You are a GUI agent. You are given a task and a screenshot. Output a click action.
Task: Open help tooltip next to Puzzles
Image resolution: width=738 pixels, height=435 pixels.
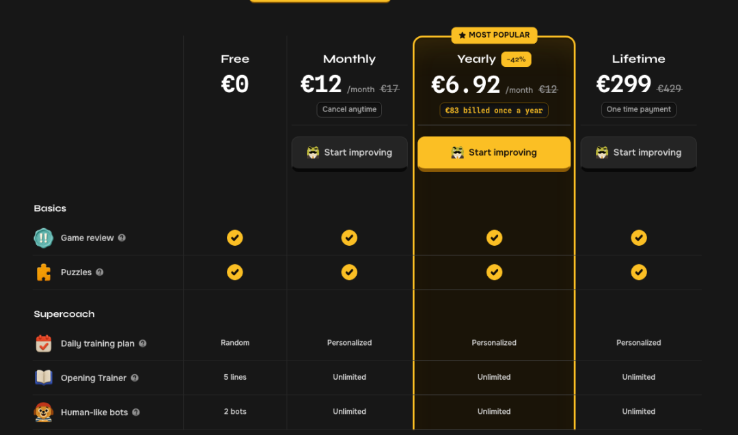tap(100, 272)
